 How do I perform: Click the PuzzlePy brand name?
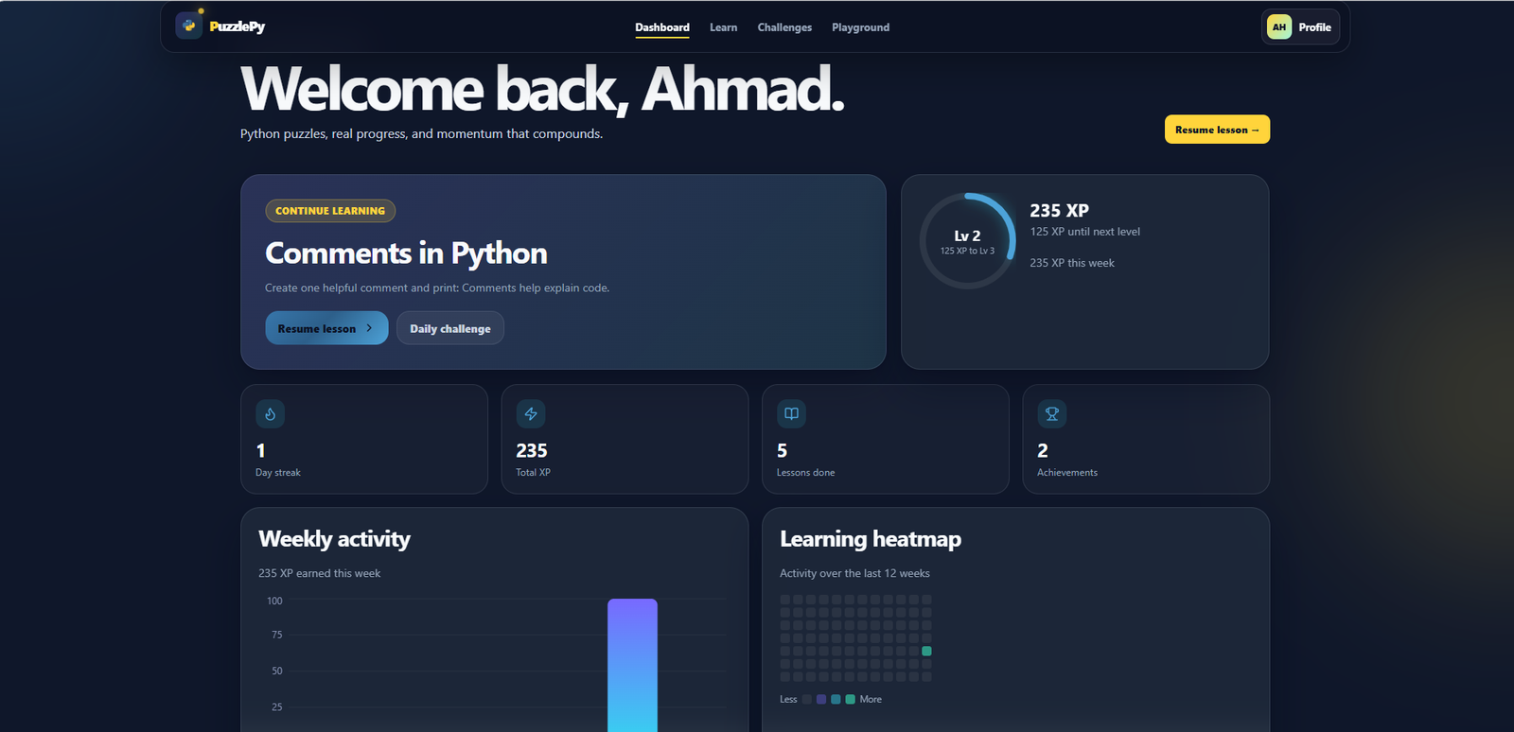(x=238, y=26)
